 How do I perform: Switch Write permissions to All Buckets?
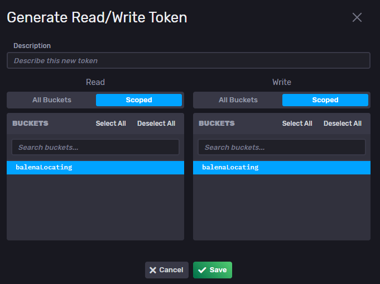pos(238,100)
